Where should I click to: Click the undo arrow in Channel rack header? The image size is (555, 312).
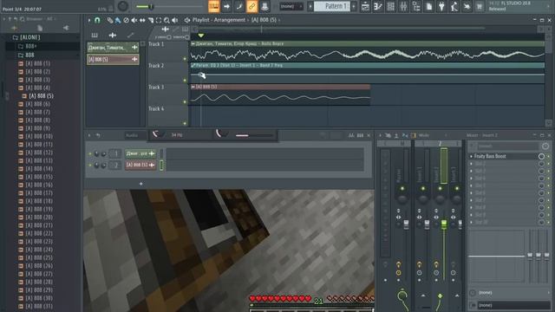(98, 135)
